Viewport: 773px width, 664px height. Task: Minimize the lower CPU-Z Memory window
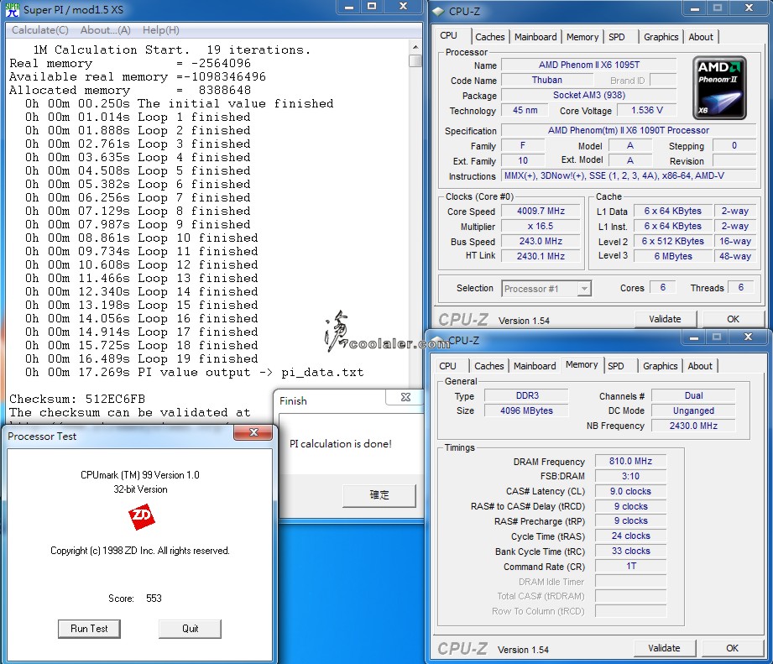point(693,337)
